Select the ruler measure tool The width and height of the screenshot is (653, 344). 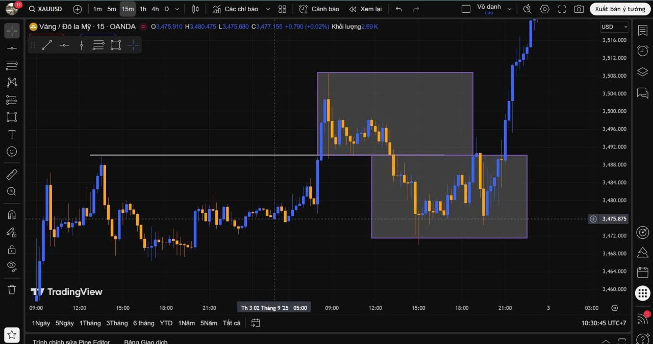point(11,175)
